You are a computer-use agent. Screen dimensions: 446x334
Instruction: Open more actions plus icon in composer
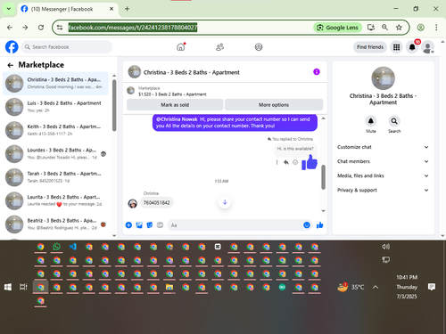click(128, 225)
